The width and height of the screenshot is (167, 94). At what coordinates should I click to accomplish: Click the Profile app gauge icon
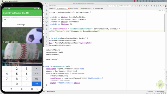(x=144, y=6)
